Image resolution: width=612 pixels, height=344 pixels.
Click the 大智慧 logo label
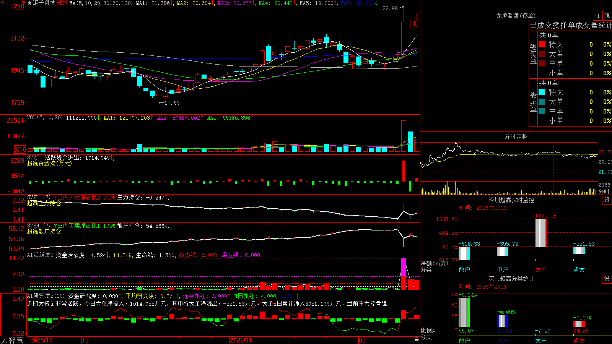12,340
